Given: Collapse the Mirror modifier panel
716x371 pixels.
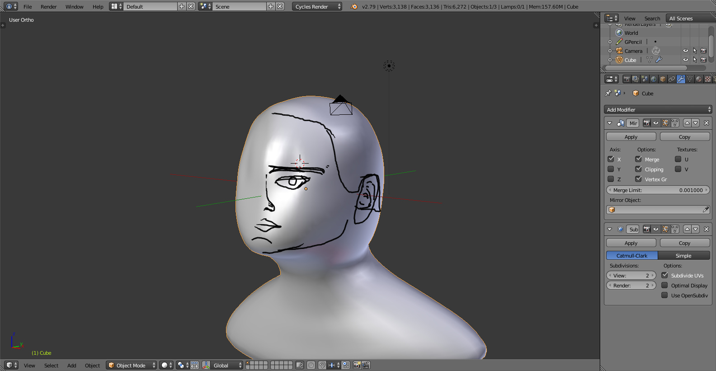Looking at the screenshot, I should tap(609, 123).
